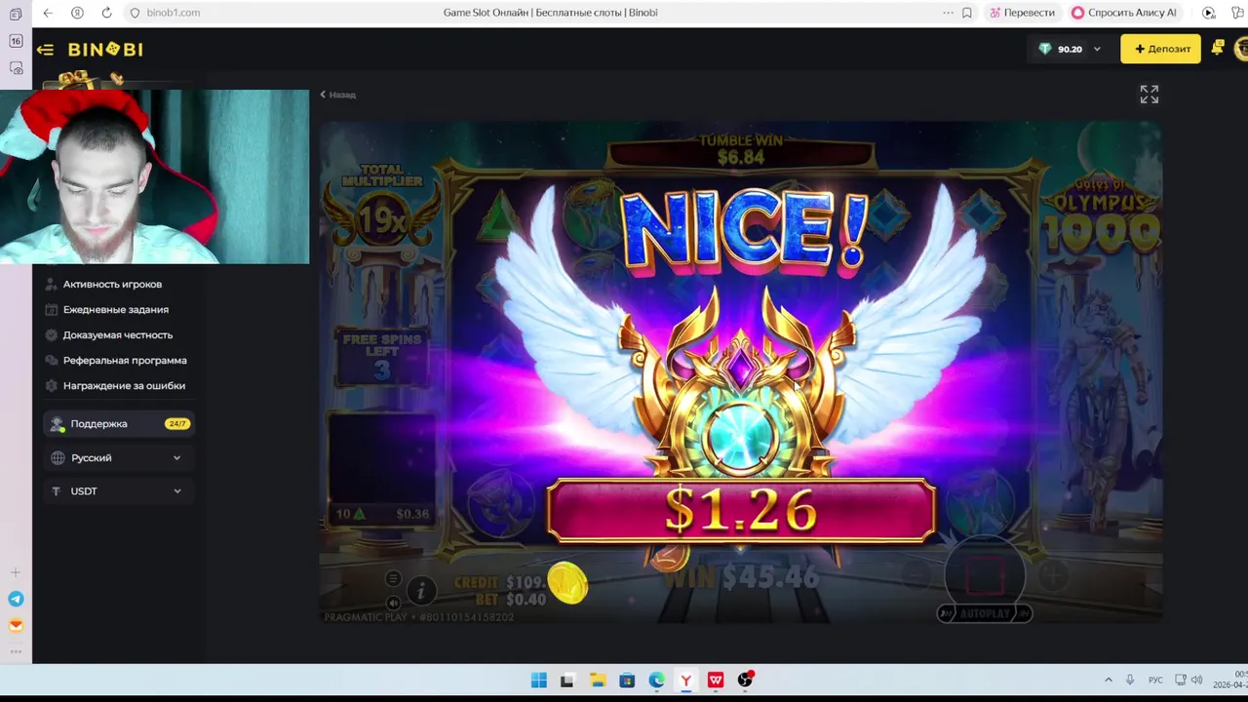Open the slot game info (i) button
The image size is (1248, 702).
click(420, 590)
